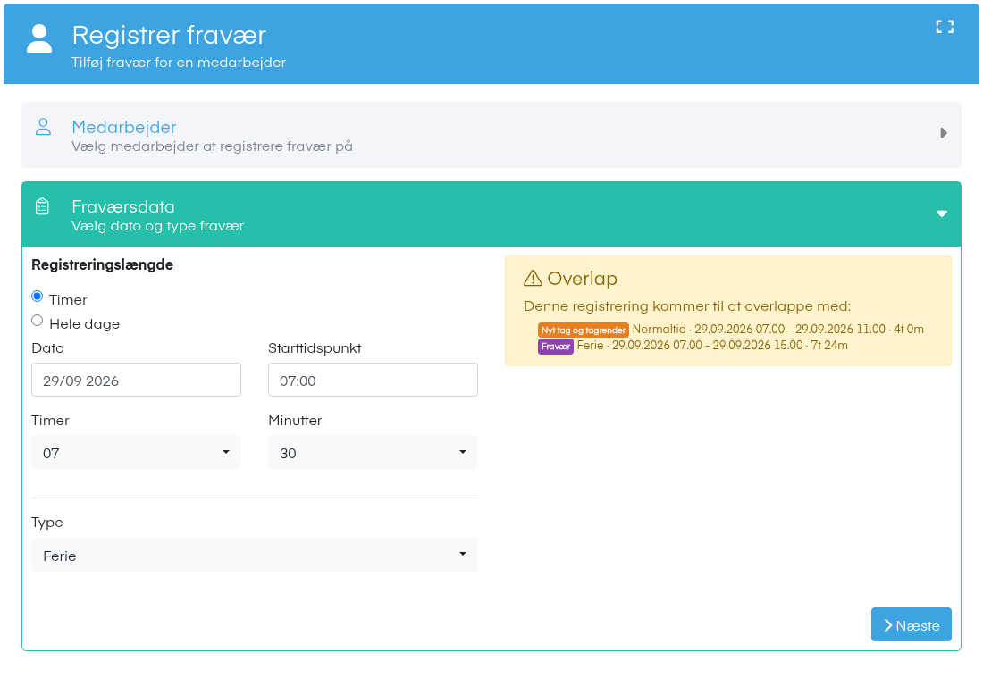
Task: Click the Fraværsdata clipboard icon
Action: coord(42,206)
